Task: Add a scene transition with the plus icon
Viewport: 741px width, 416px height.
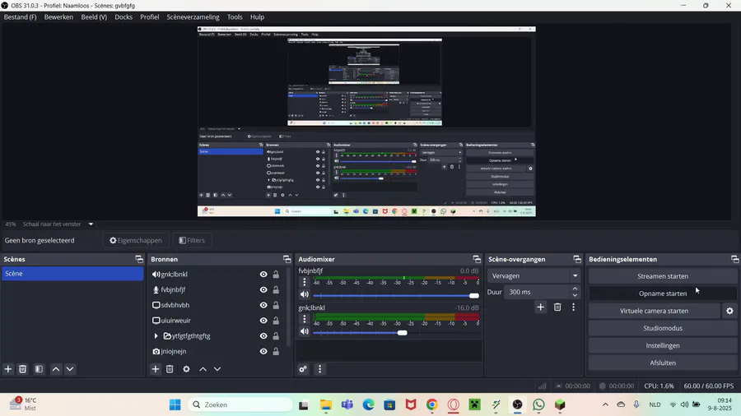Action: 541,307
